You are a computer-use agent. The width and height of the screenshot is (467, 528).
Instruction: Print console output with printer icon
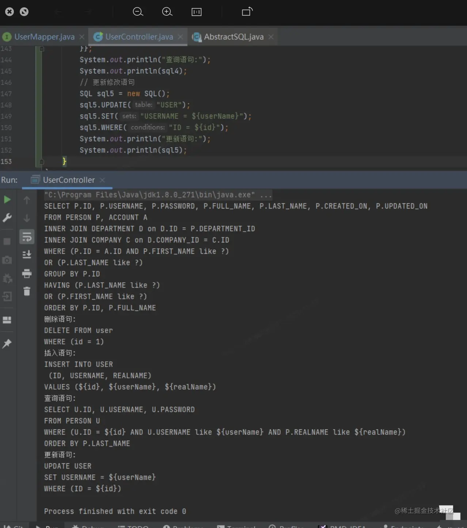click(27, 273)
